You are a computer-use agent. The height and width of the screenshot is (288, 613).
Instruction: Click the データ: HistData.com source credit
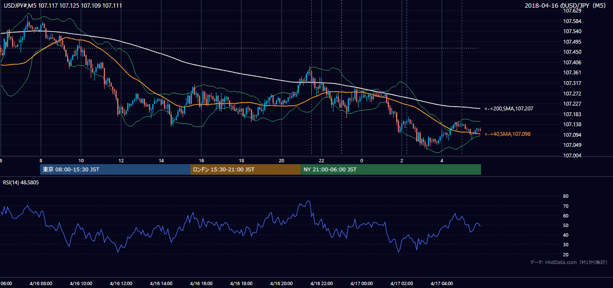point(569,263)
